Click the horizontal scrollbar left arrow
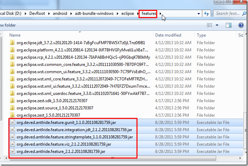Viewport: 248px width, 166px height. (6, 158)
